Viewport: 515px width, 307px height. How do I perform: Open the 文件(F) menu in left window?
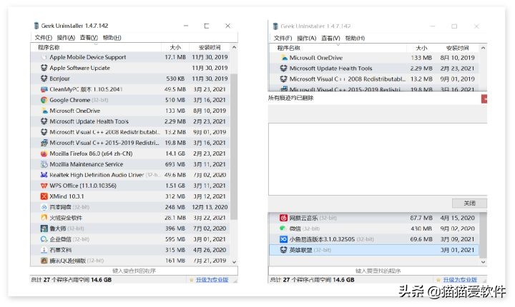(x=44, y=38)
